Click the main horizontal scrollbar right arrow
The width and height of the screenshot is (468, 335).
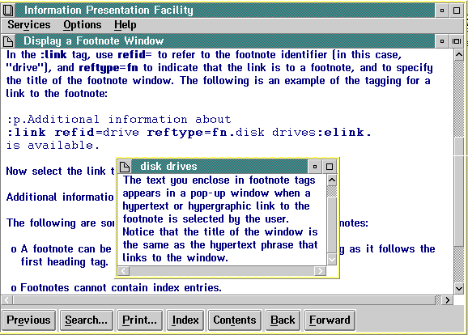coord(447,300)
